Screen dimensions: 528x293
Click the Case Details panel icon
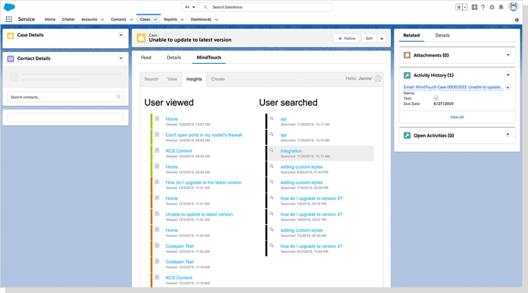11,35
